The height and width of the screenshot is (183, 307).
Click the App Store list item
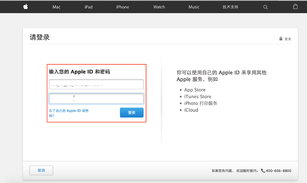point(194,90)
